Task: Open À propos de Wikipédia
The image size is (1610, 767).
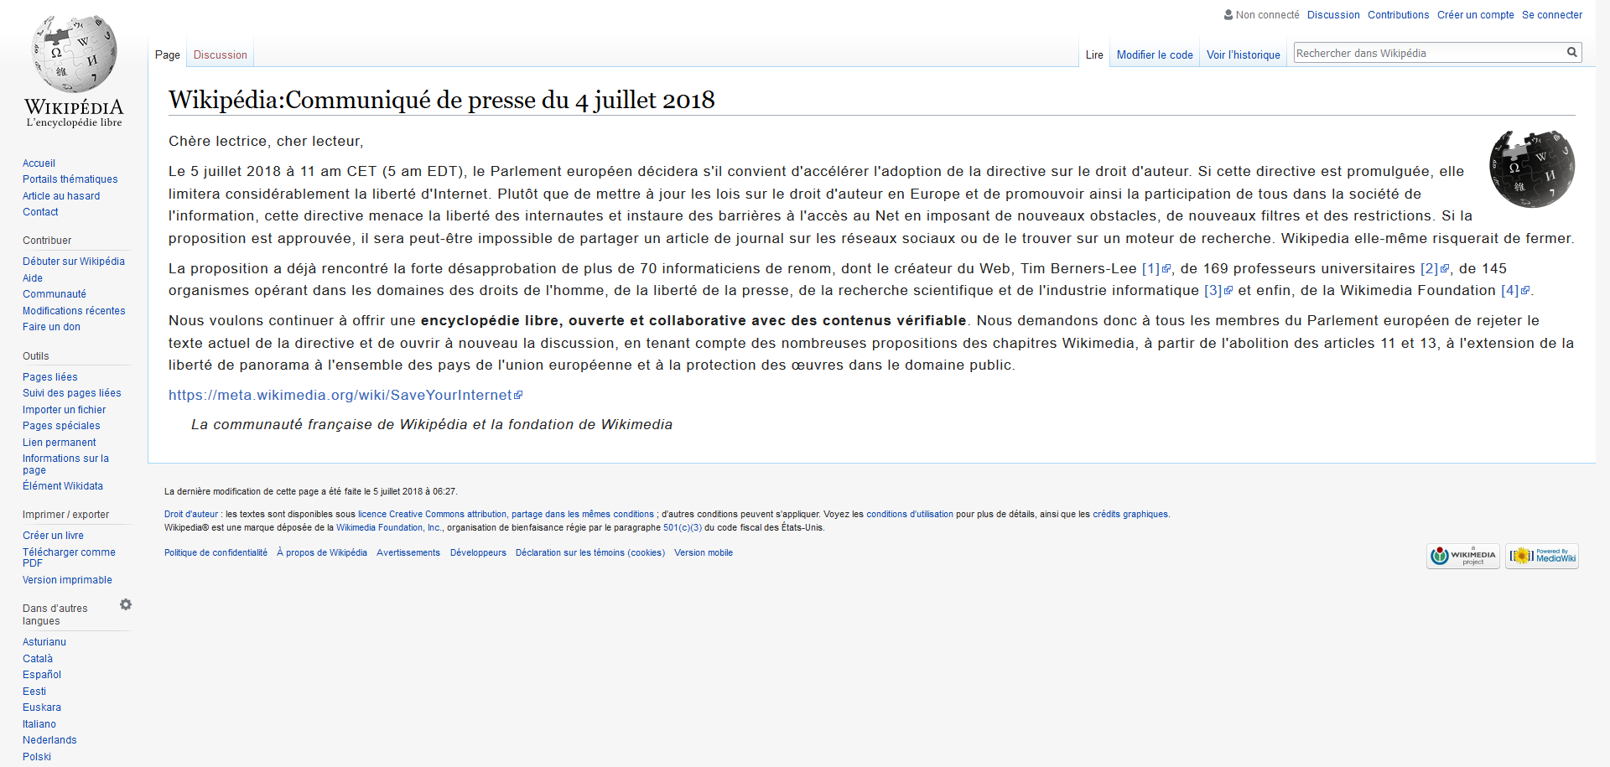Action: (322, 553)
